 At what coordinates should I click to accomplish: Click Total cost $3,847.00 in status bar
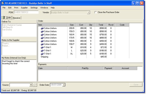coord(10,90)
